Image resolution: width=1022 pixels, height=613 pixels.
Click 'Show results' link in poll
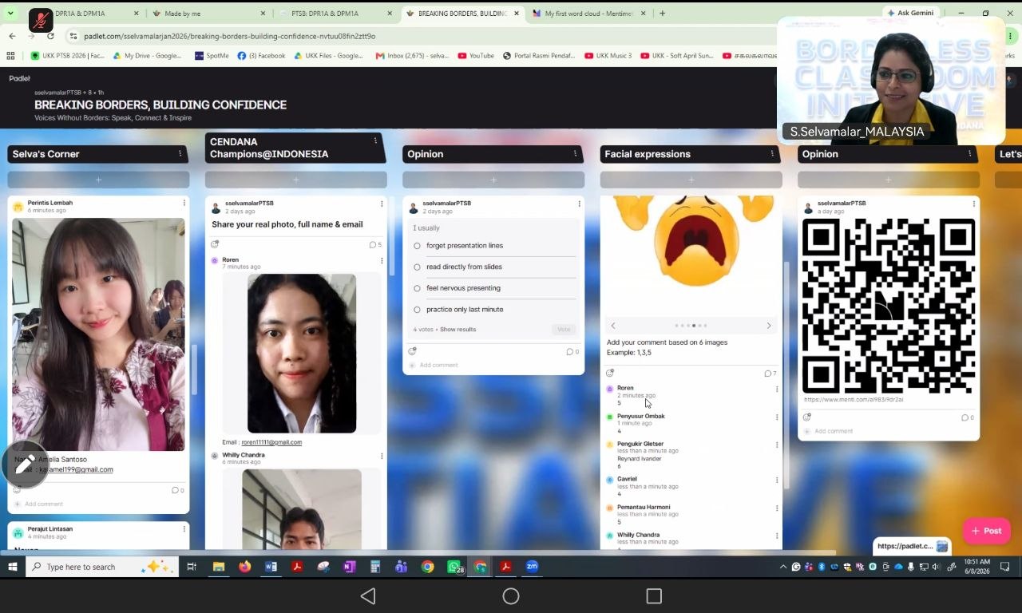[x=458, y=330]
